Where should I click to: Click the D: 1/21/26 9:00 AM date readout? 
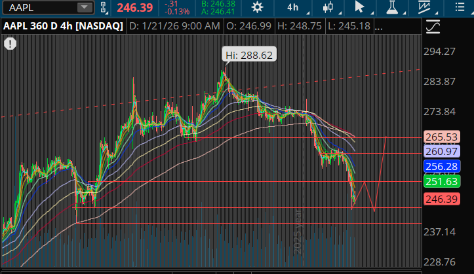click(x=175, y=26)
